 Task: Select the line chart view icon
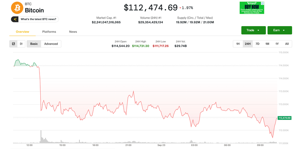click(14, 44)
